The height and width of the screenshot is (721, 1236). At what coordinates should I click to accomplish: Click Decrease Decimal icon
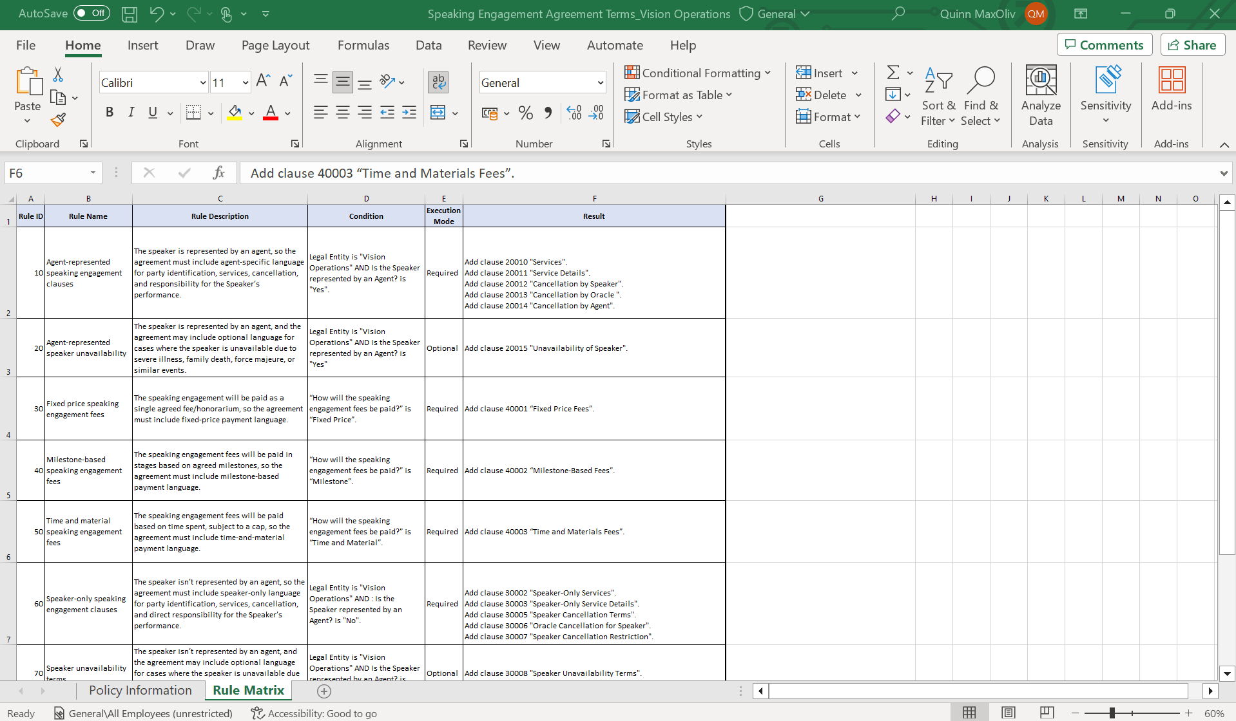(596, 113)
